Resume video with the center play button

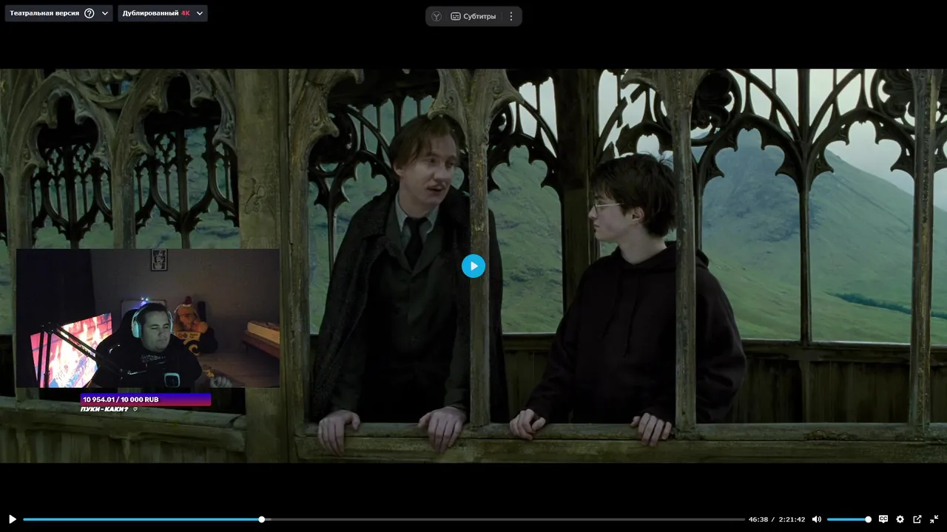(x=473, y=266)
